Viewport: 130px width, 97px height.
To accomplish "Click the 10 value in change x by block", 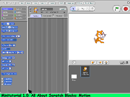I will 13,58.
